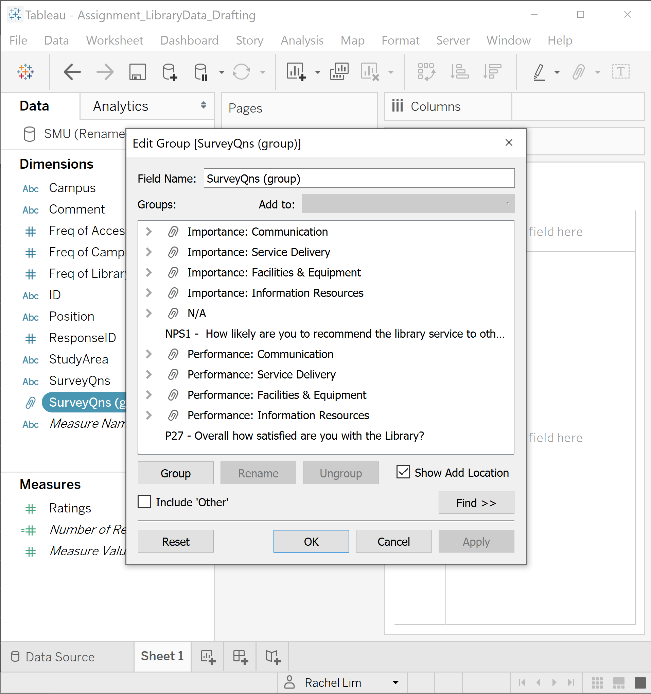
Task: Open the Analysis menu
Action: 302,40
